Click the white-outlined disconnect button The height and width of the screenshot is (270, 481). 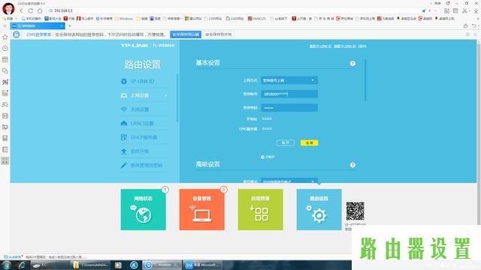(x=286, y=143)
